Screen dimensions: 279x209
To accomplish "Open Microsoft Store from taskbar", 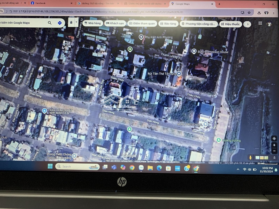I will point(168,168).
